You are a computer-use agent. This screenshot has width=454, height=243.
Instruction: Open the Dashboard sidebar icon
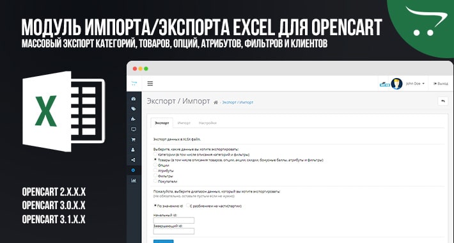click(x=134, y=98)
